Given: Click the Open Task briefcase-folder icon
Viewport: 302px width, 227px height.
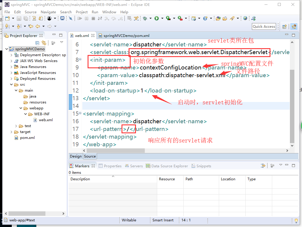Looking at the screenshot, I should pyautogui.click(x=225, y=18).
